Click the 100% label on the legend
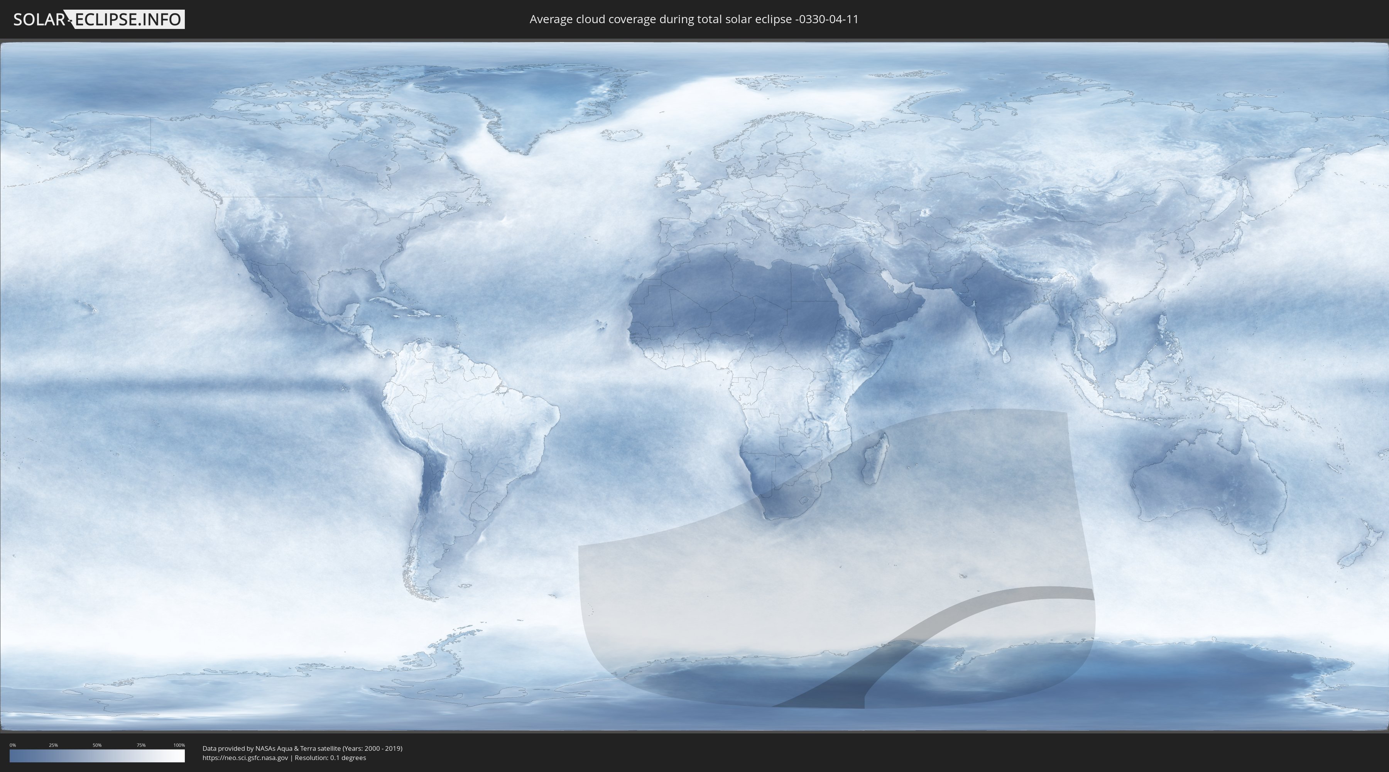The image size is (1389, 772). (179, 745)
